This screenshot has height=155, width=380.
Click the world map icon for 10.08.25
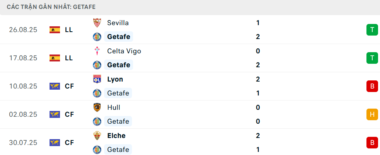(x=55, y=86)
